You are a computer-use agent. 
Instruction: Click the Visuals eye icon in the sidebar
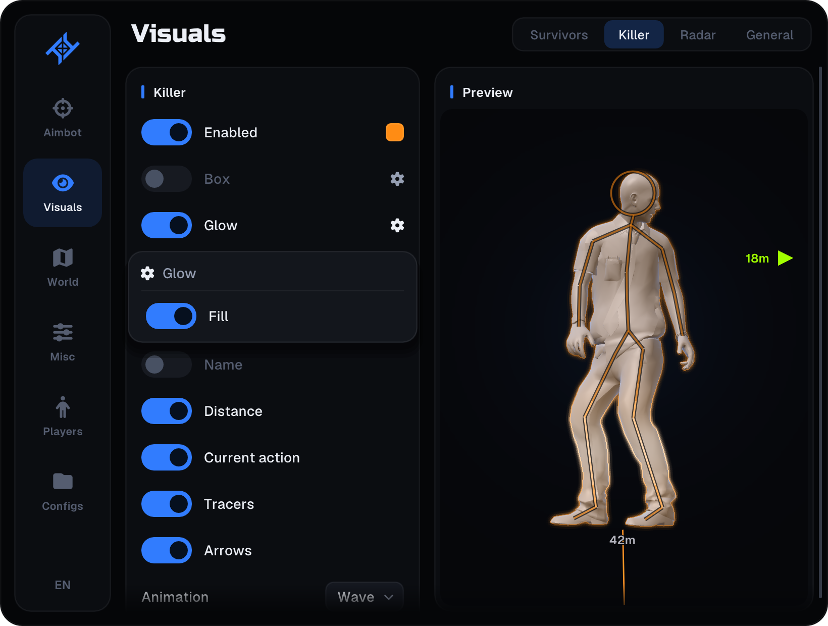click(x=63, y=183)
